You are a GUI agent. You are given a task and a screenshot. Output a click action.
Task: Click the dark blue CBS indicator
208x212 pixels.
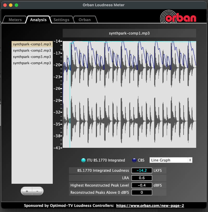[134, 160]
